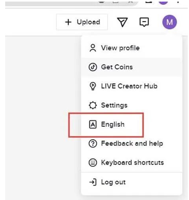Choose Get Coins from the menu
Viewport: 189px width, 200px height.
pyautogui.click(x=132, y=67)
